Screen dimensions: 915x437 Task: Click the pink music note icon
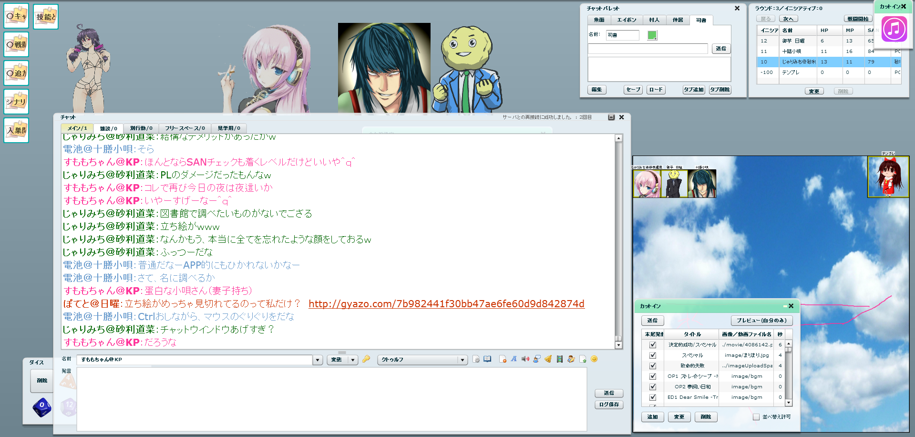pyautogui.click(x=894, y=29)
